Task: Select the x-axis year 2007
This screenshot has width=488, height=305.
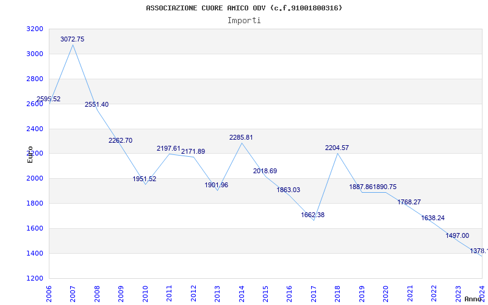Action: [x=73, y=293]
